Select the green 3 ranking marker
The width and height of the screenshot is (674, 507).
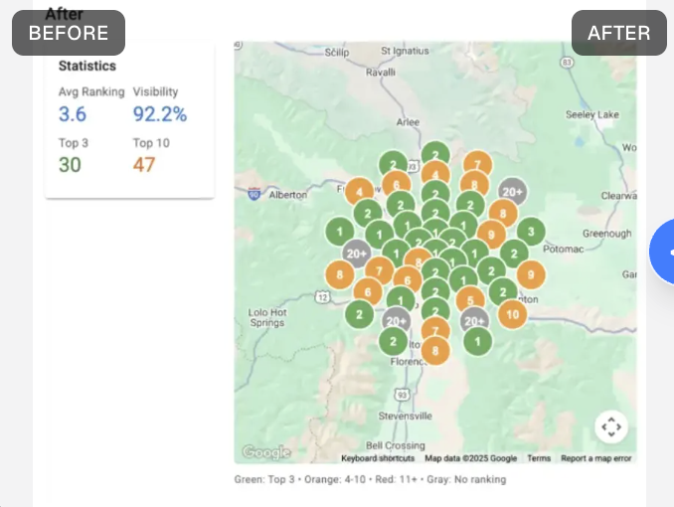tap(531, 232)
